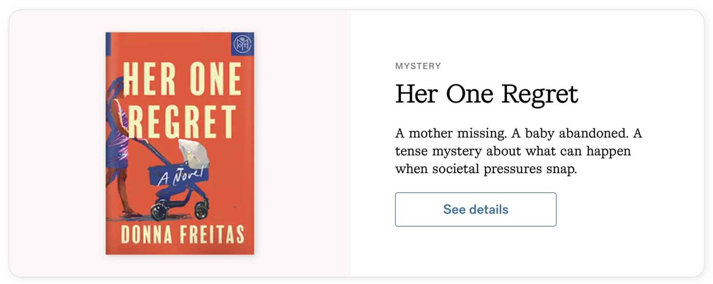The height and width of the screenshot is (284, 713).
Task: Click the See details button
Action: click(x=475, y=209)
